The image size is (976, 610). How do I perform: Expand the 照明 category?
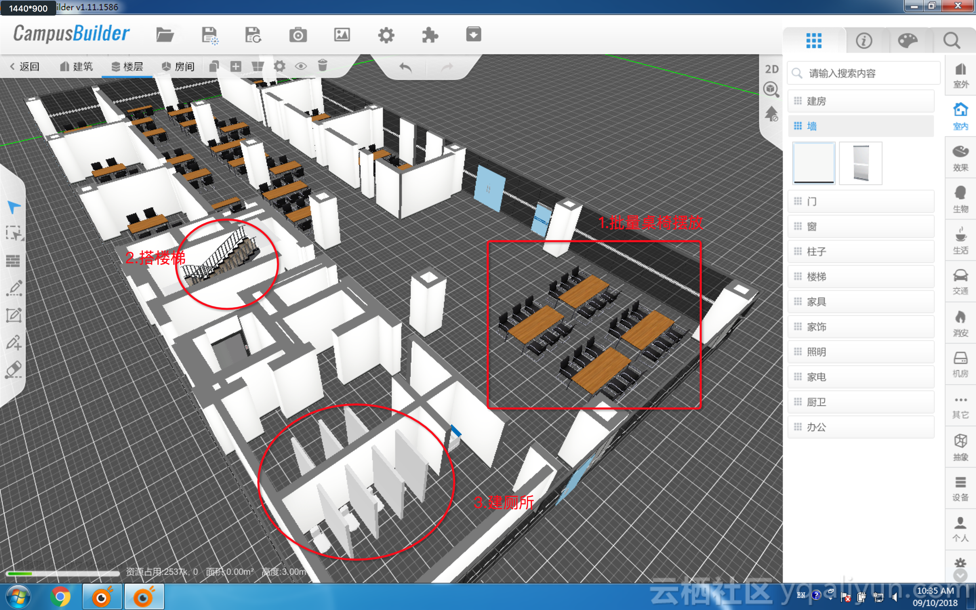click(x=861, y=352)
